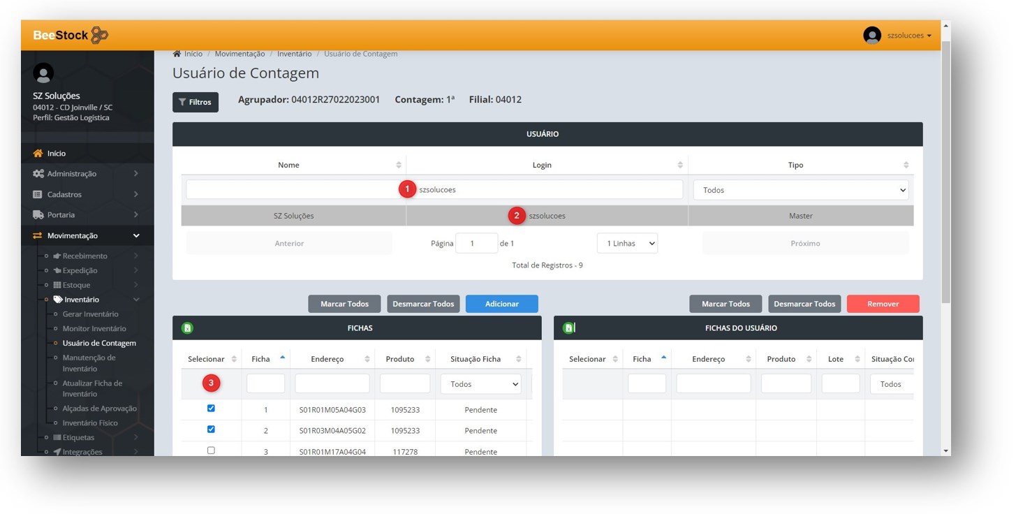
Task: Click the red Remover button
Action: (x=883, y=304)
